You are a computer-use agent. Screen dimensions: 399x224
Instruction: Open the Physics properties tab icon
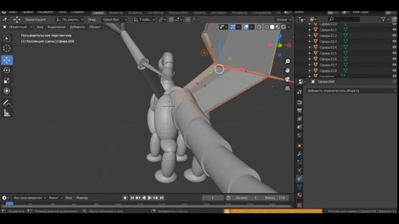(299, 170)
